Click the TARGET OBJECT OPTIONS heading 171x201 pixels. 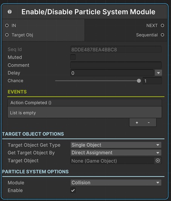33,134
